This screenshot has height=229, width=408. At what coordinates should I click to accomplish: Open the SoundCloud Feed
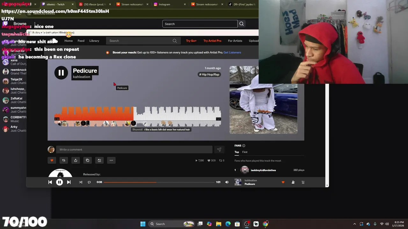81,41
